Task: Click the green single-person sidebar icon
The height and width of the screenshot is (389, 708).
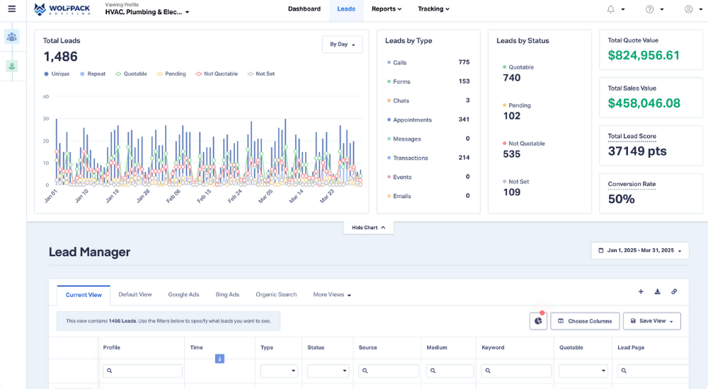Action: point(12,66)
